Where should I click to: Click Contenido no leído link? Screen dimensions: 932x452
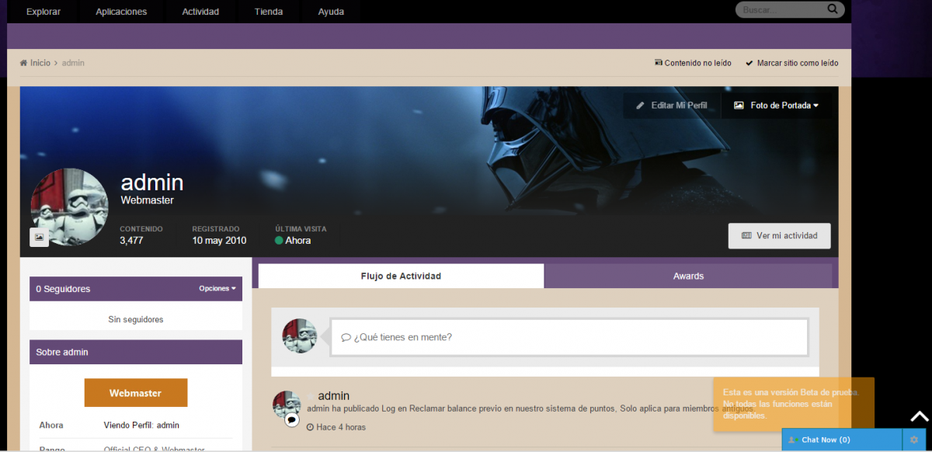pos(697,63)
